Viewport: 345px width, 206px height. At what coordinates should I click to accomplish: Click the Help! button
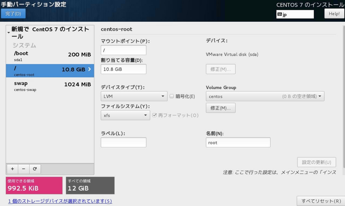[334, 13]
